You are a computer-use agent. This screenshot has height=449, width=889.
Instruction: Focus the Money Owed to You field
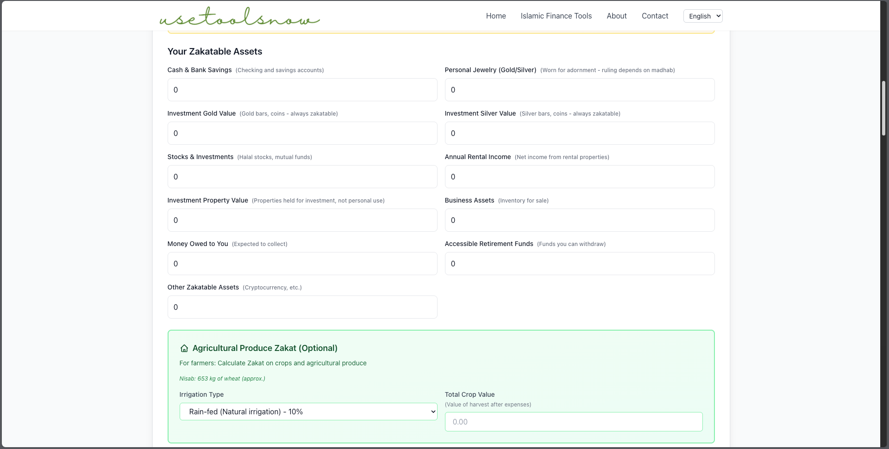pyautogui.click(x=302, y=264)
